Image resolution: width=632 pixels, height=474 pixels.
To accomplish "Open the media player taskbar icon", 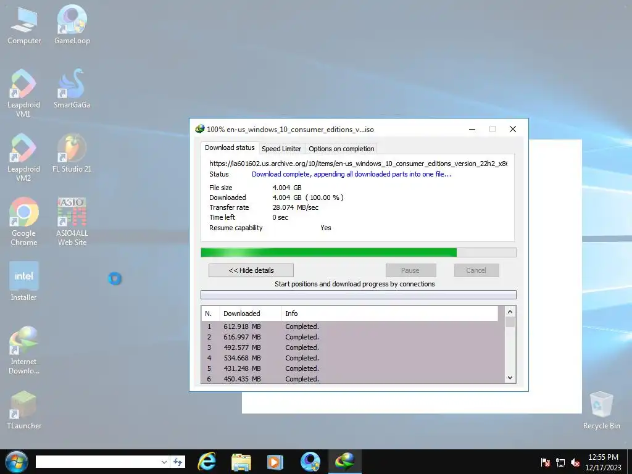I will coord(276,462).
